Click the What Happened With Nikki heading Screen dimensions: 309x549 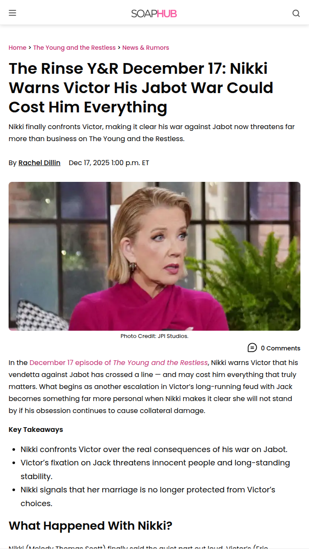[x=91, y=525]
